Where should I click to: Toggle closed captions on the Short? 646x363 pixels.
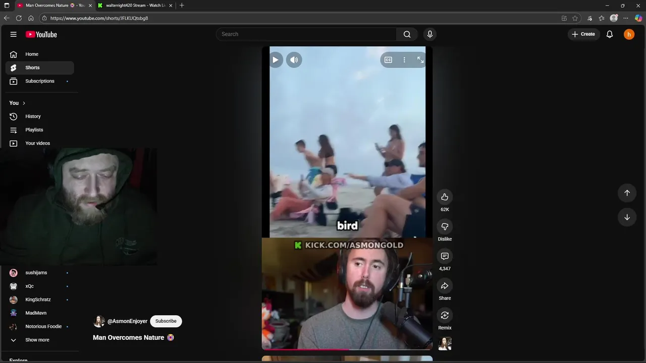coord(388,60)
